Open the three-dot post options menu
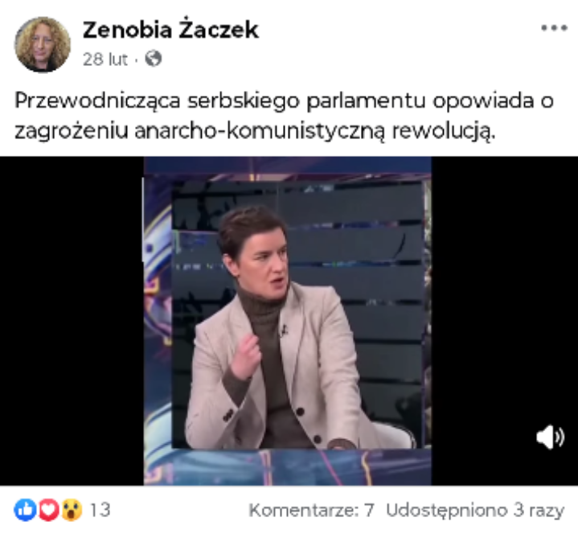The image size is (578, 534). click(x=554, y=28)
